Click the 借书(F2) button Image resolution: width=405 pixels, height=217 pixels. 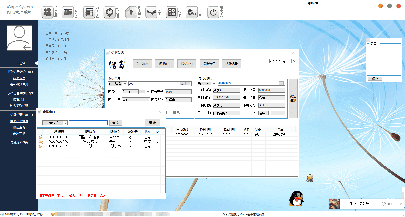click(x=142, y=64)
